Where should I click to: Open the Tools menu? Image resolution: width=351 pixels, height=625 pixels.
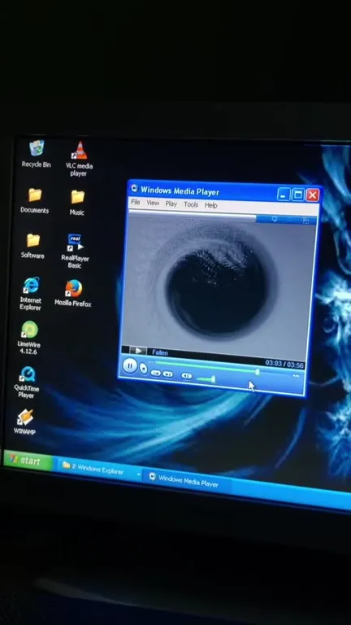tap(191, 204)
